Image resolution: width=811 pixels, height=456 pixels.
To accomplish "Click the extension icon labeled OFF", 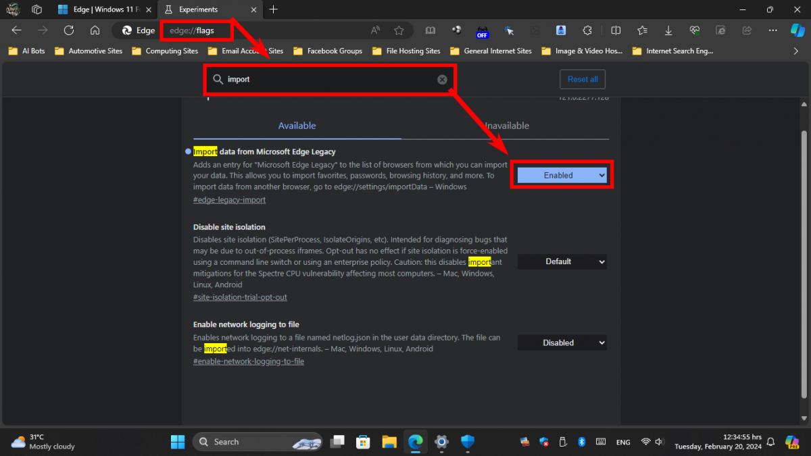I will (x=482, y=31).
